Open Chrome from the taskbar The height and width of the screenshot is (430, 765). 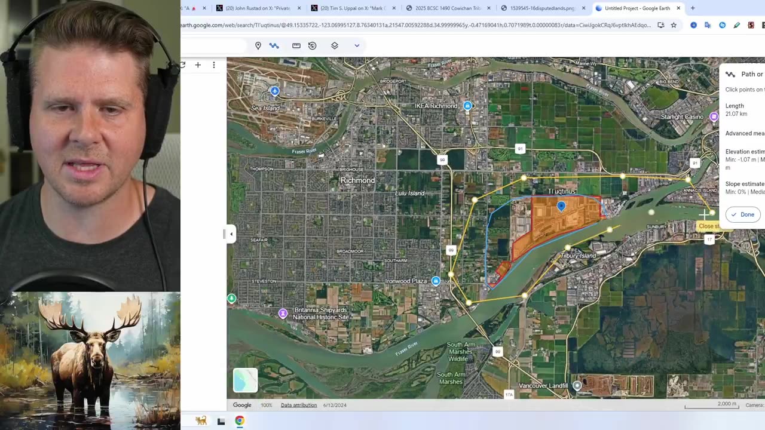click(x=240, y=420)
